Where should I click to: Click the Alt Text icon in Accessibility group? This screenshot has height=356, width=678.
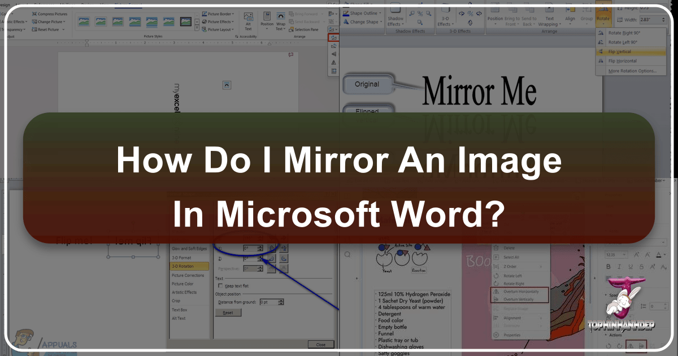click(247, 19)
